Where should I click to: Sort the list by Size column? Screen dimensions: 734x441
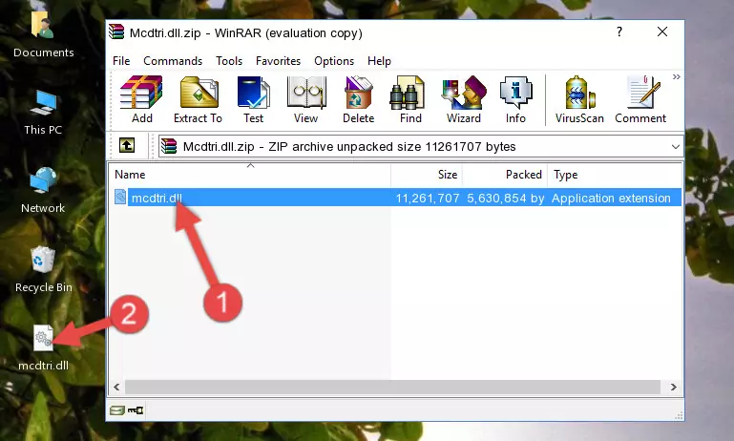tap(427, 175)
